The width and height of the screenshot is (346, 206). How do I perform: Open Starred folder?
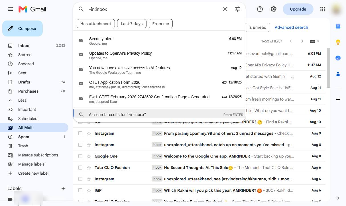(34, 55)
